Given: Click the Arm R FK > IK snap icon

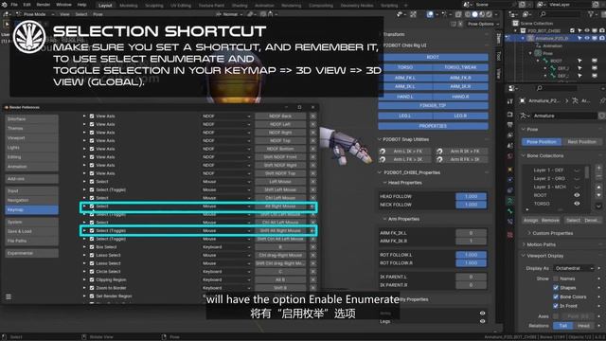Looking at the screenshot, I should point(439,159).
